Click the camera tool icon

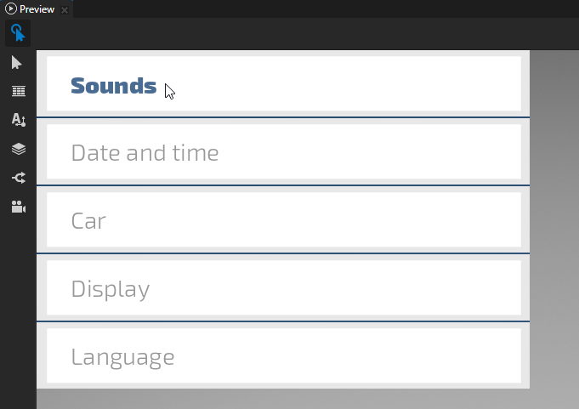tap(18, 207)
